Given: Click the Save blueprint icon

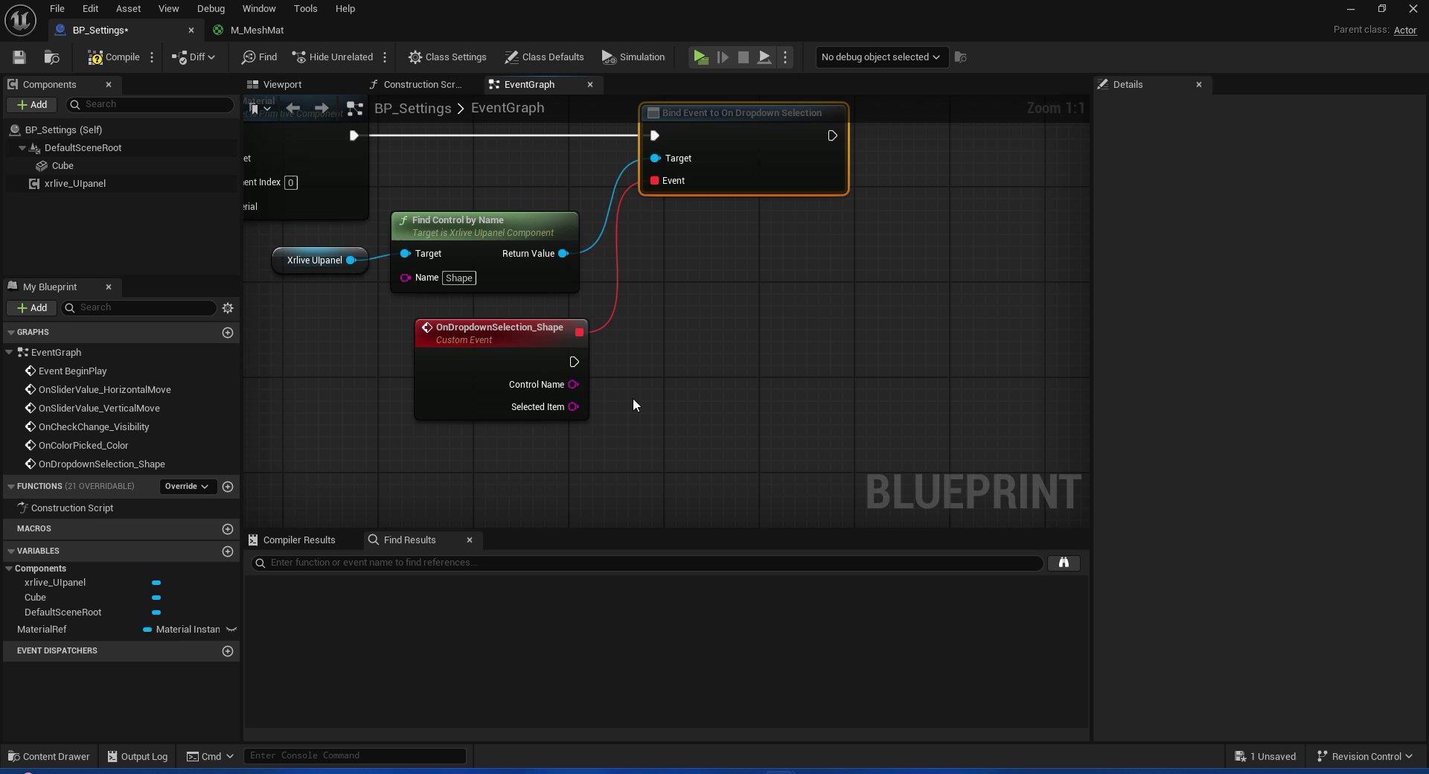Looking at the screenshot, I should 19,57.
